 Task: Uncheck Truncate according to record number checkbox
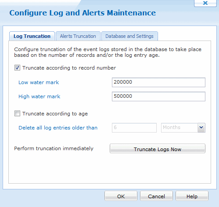pyautogui.click(x=17, y=68)
